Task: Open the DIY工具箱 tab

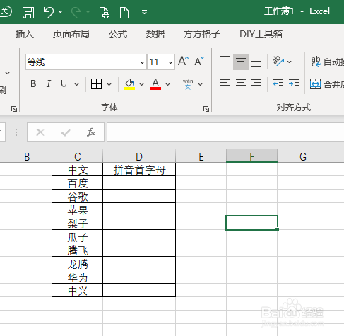Action: click(261, 34)
